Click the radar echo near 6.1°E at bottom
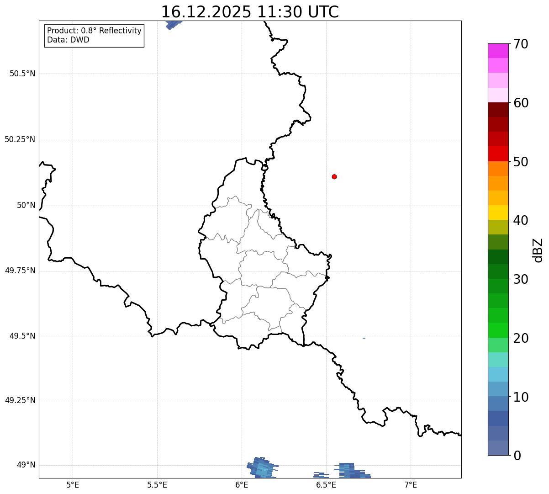549x494 pixels. click(263, 468)
